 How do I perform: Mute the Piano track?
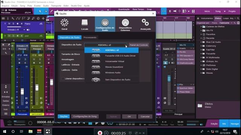9,24
